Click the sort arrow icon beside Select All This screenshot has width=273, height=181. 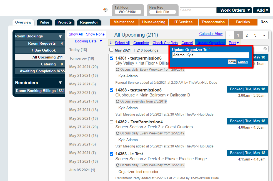[111, 43]
